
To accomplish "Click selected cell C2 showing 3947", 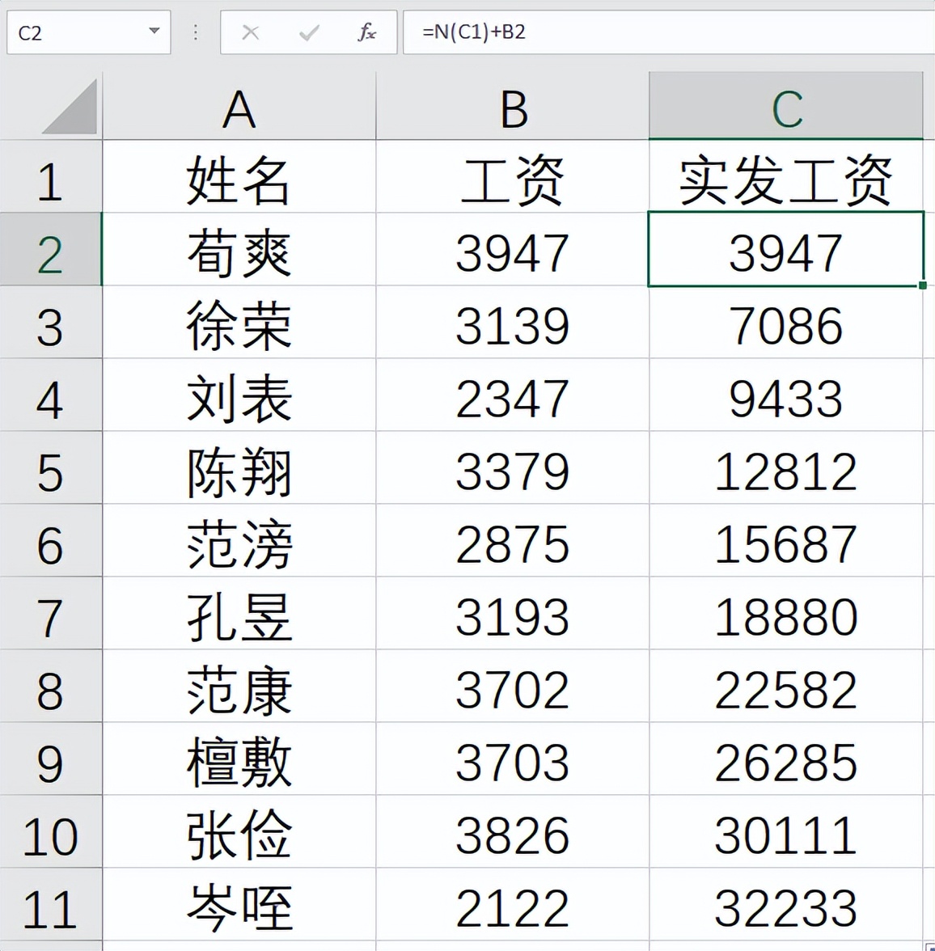I will click(786, 249).
